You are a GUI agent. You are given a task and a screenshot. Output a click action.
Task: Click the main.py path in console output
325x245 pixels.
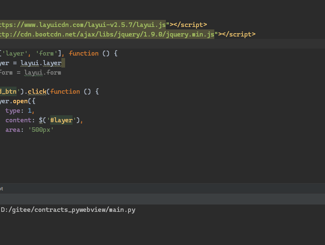[68, 210]
